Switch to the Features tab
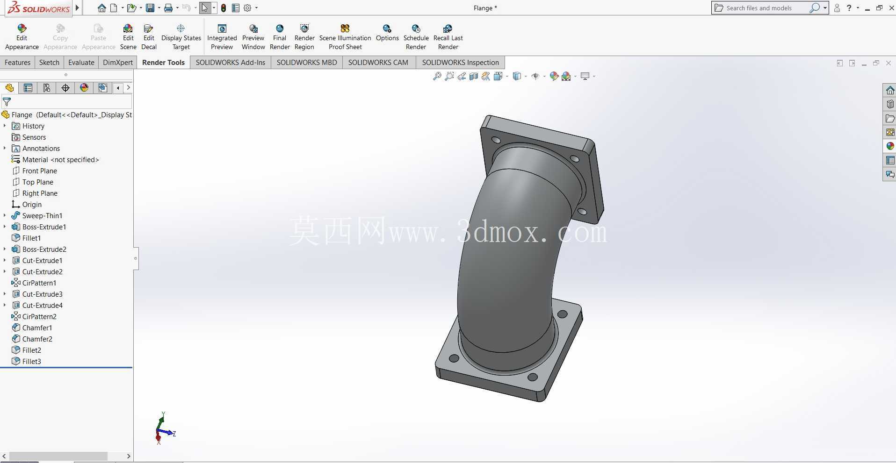 click(17, 62)
